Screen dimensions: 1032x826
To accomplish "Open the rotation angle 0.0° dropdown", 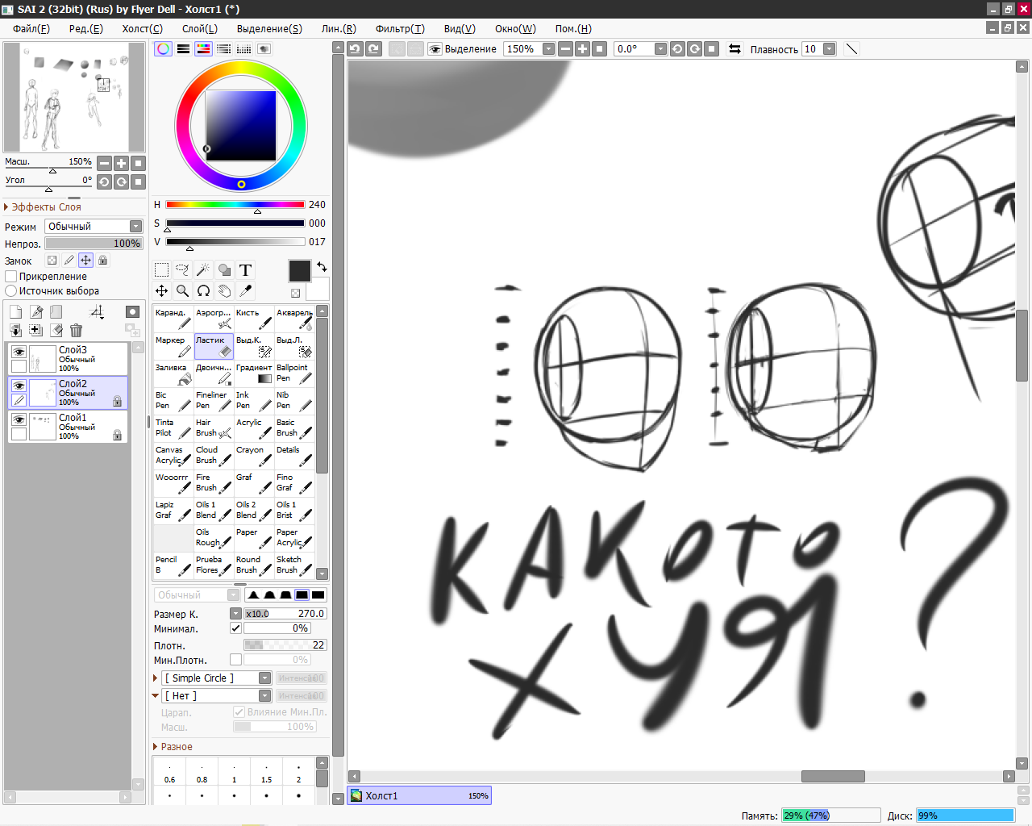I will tap(660, 49).
